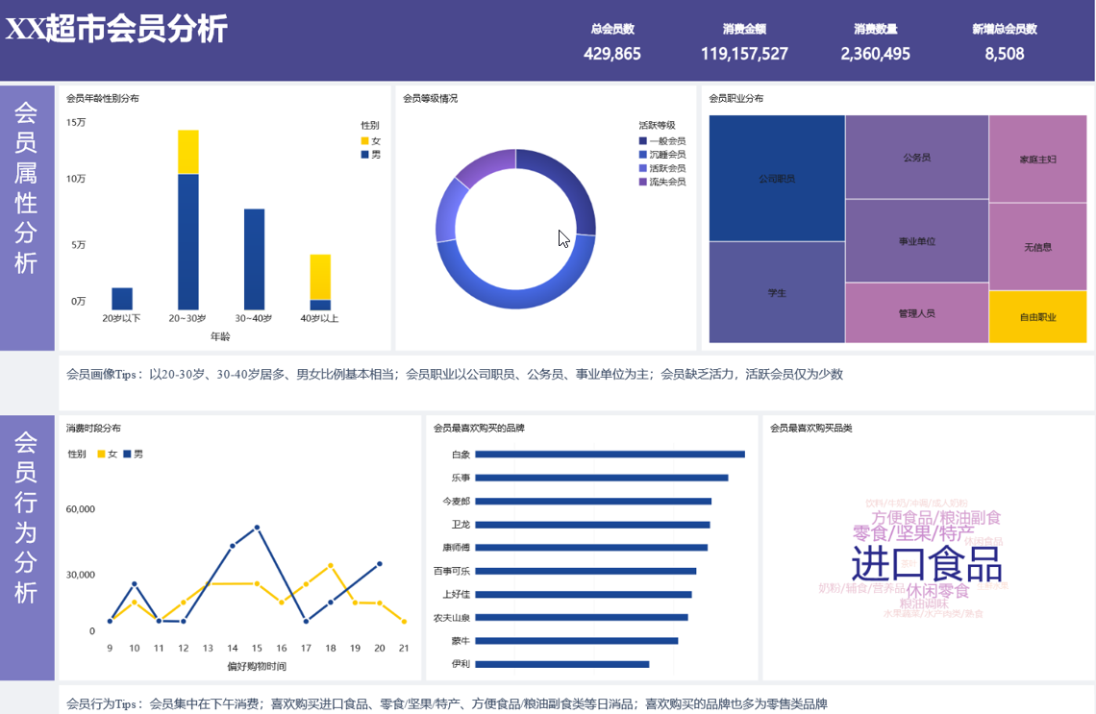Click the 男 legend swatch in 消费时段分布 chart

pos(128,453)
